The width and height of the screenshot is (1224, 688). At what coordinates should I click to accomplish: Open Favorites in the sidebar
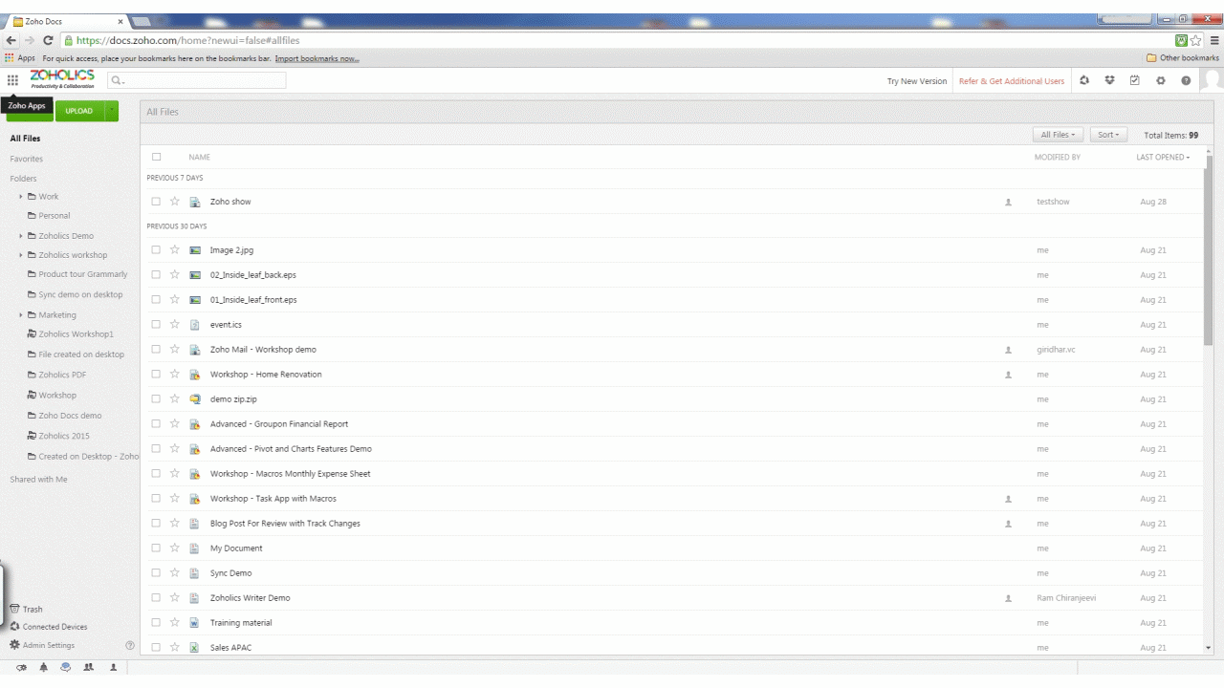coord(26,159)
